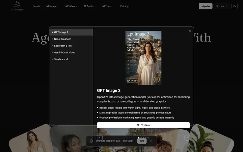Go to previous slide with left arrow
243x152 pixels.
coord(100,138)
